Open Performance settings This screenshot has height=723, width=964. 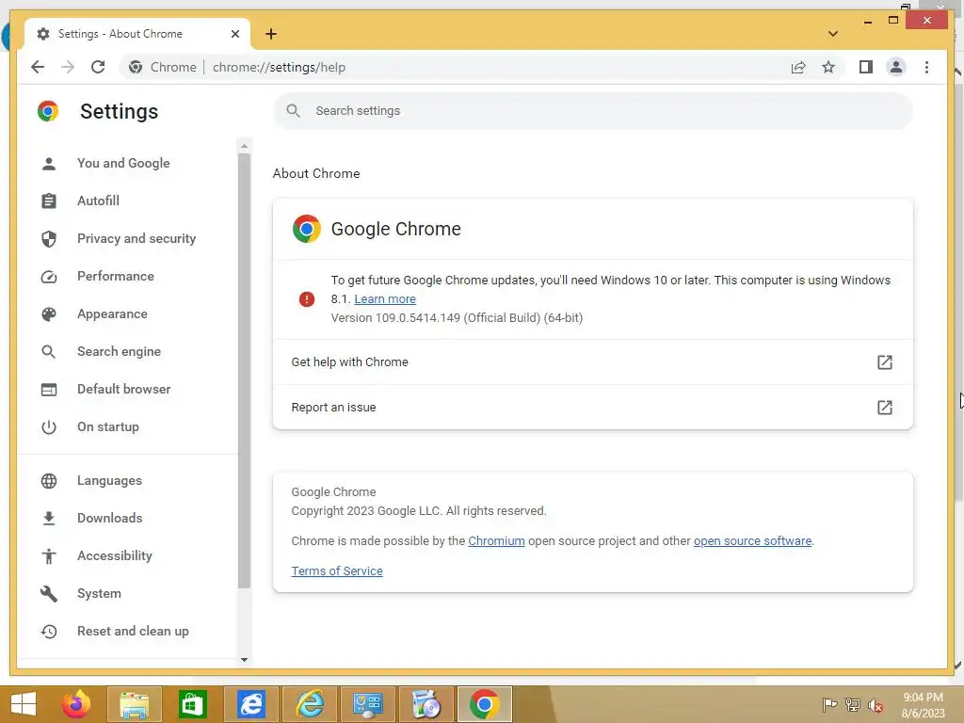click(116, 276)
